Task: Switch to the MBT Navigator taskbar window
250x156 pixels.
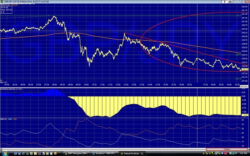Action: (77, 154)
